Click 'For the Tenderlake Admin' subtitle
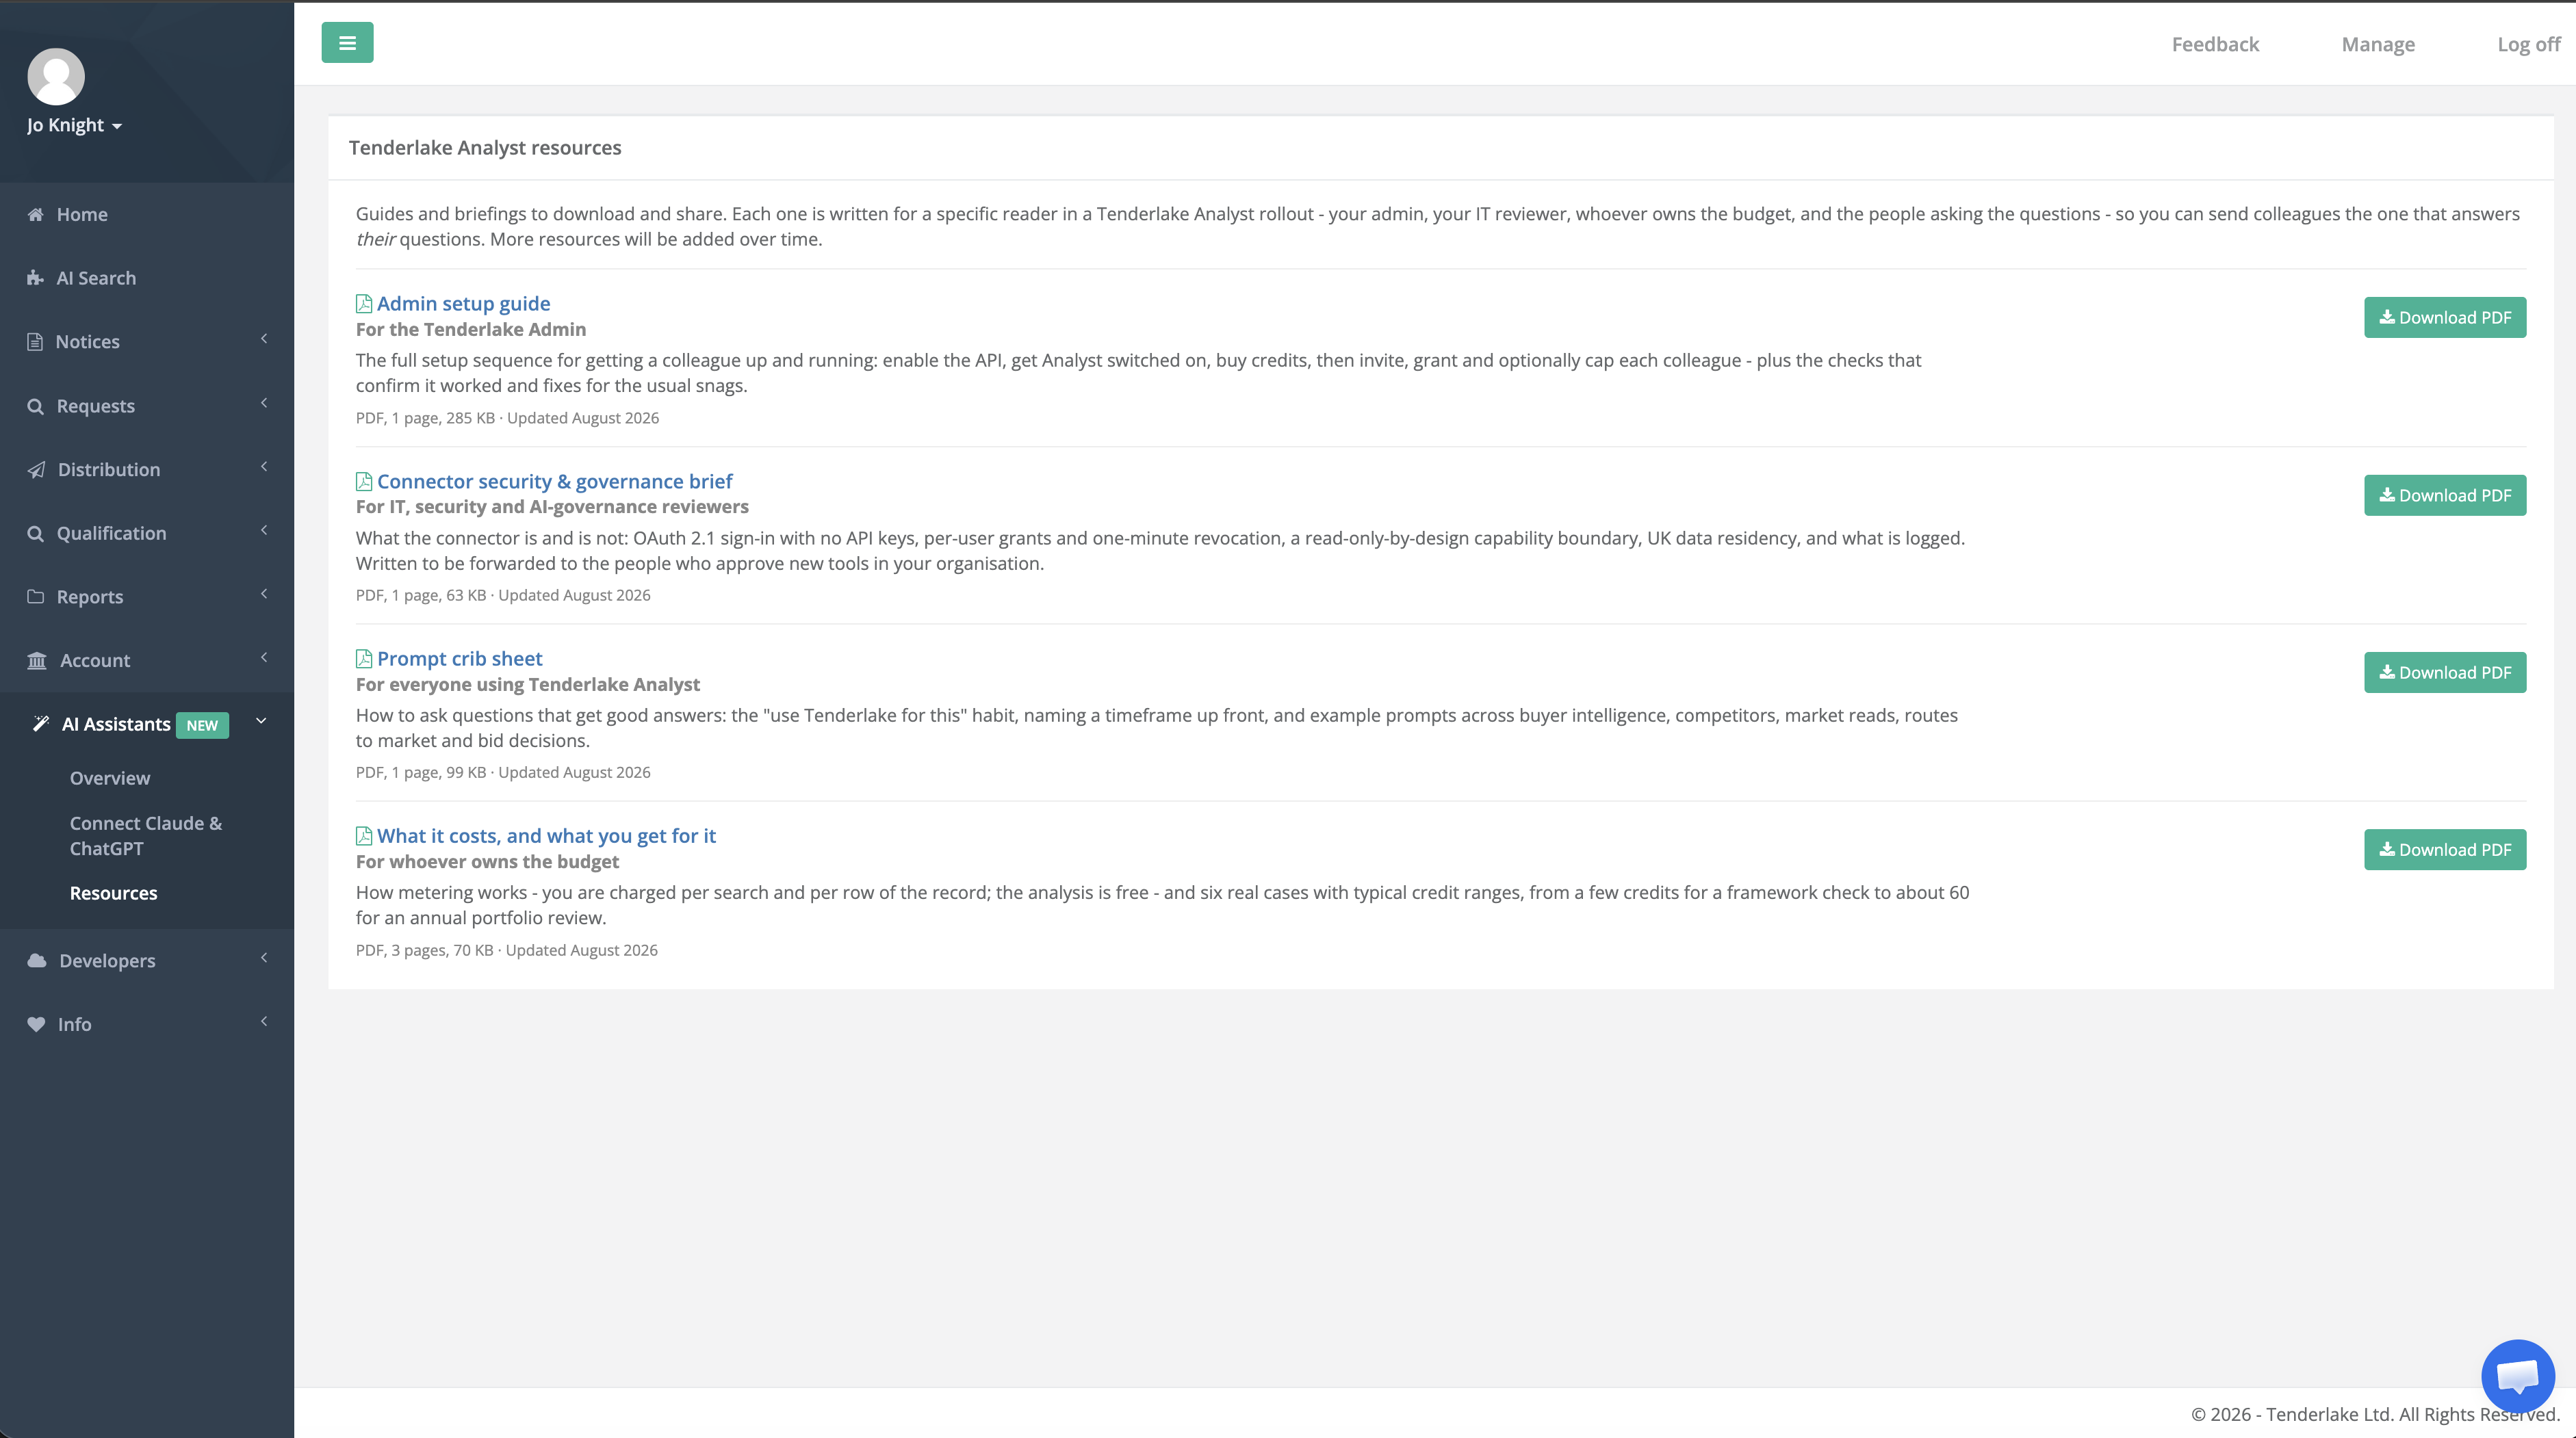This screenshot has width=2576, height=1438. 471,330
